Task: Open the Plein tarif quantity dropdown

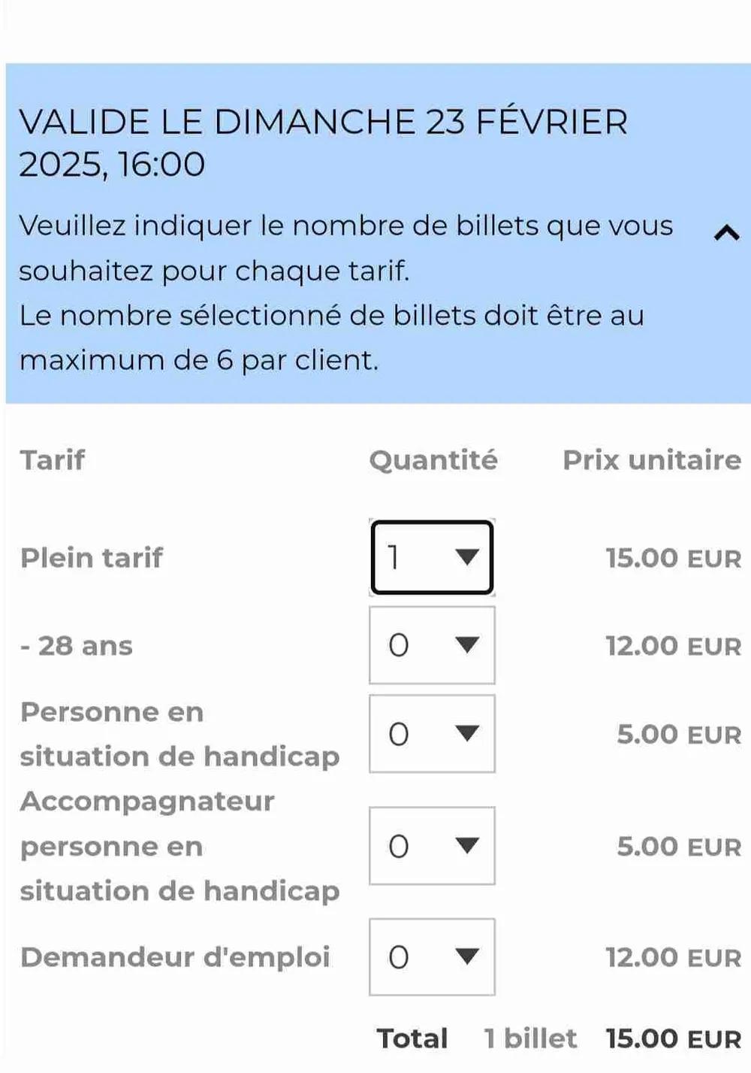Action: click(432, 557)
